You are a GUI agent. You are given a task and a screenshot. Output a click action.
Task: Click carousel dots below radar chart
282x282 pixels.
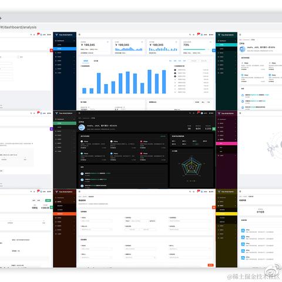pyautogui.click(x=191, y=181)
